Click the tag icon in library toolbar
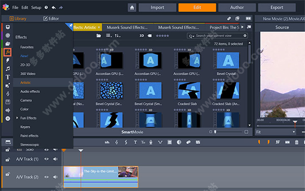This screenshot has height=191, width=305. click(149, 36)
